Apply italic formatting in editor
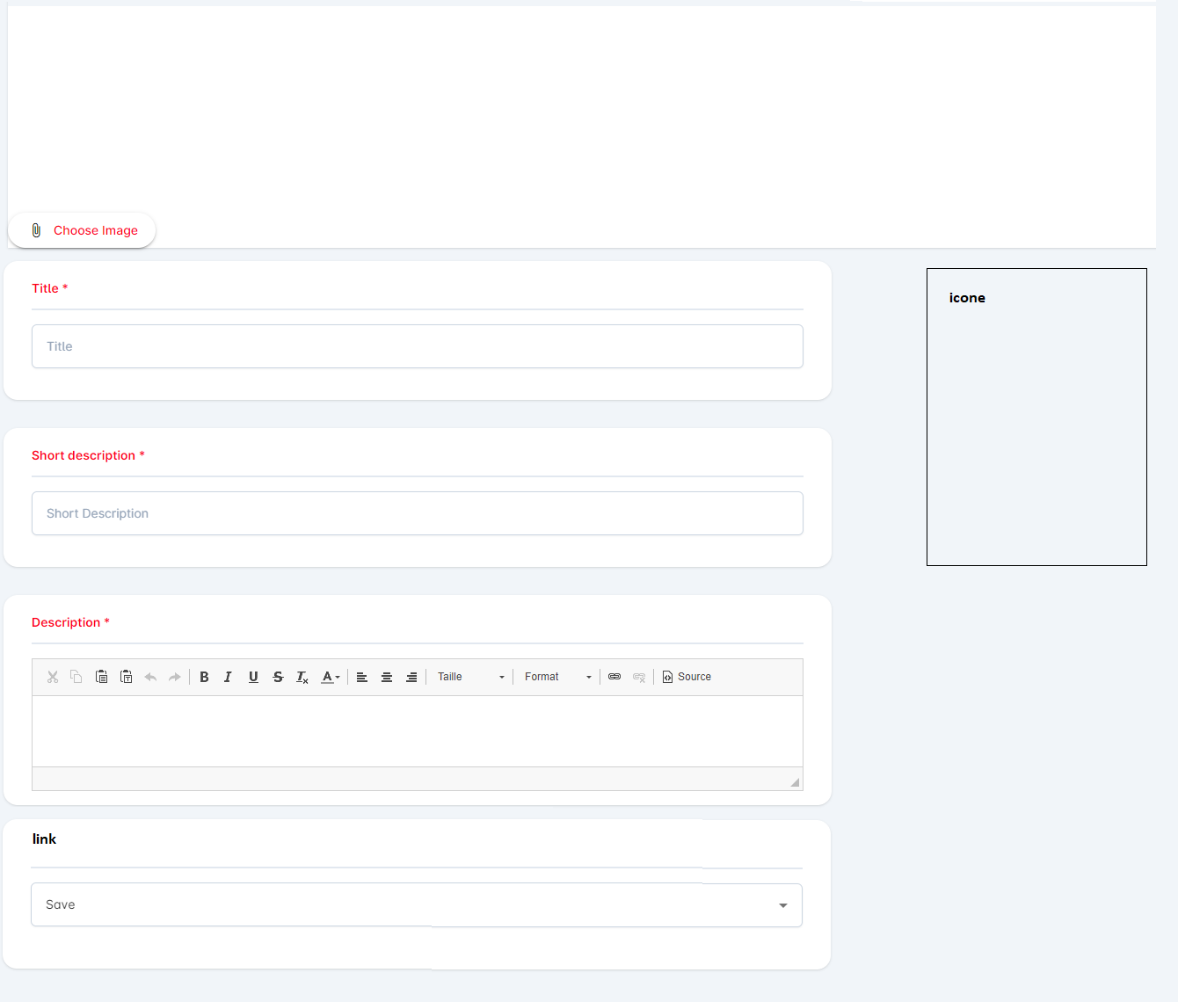 click(x=228, y=677)
